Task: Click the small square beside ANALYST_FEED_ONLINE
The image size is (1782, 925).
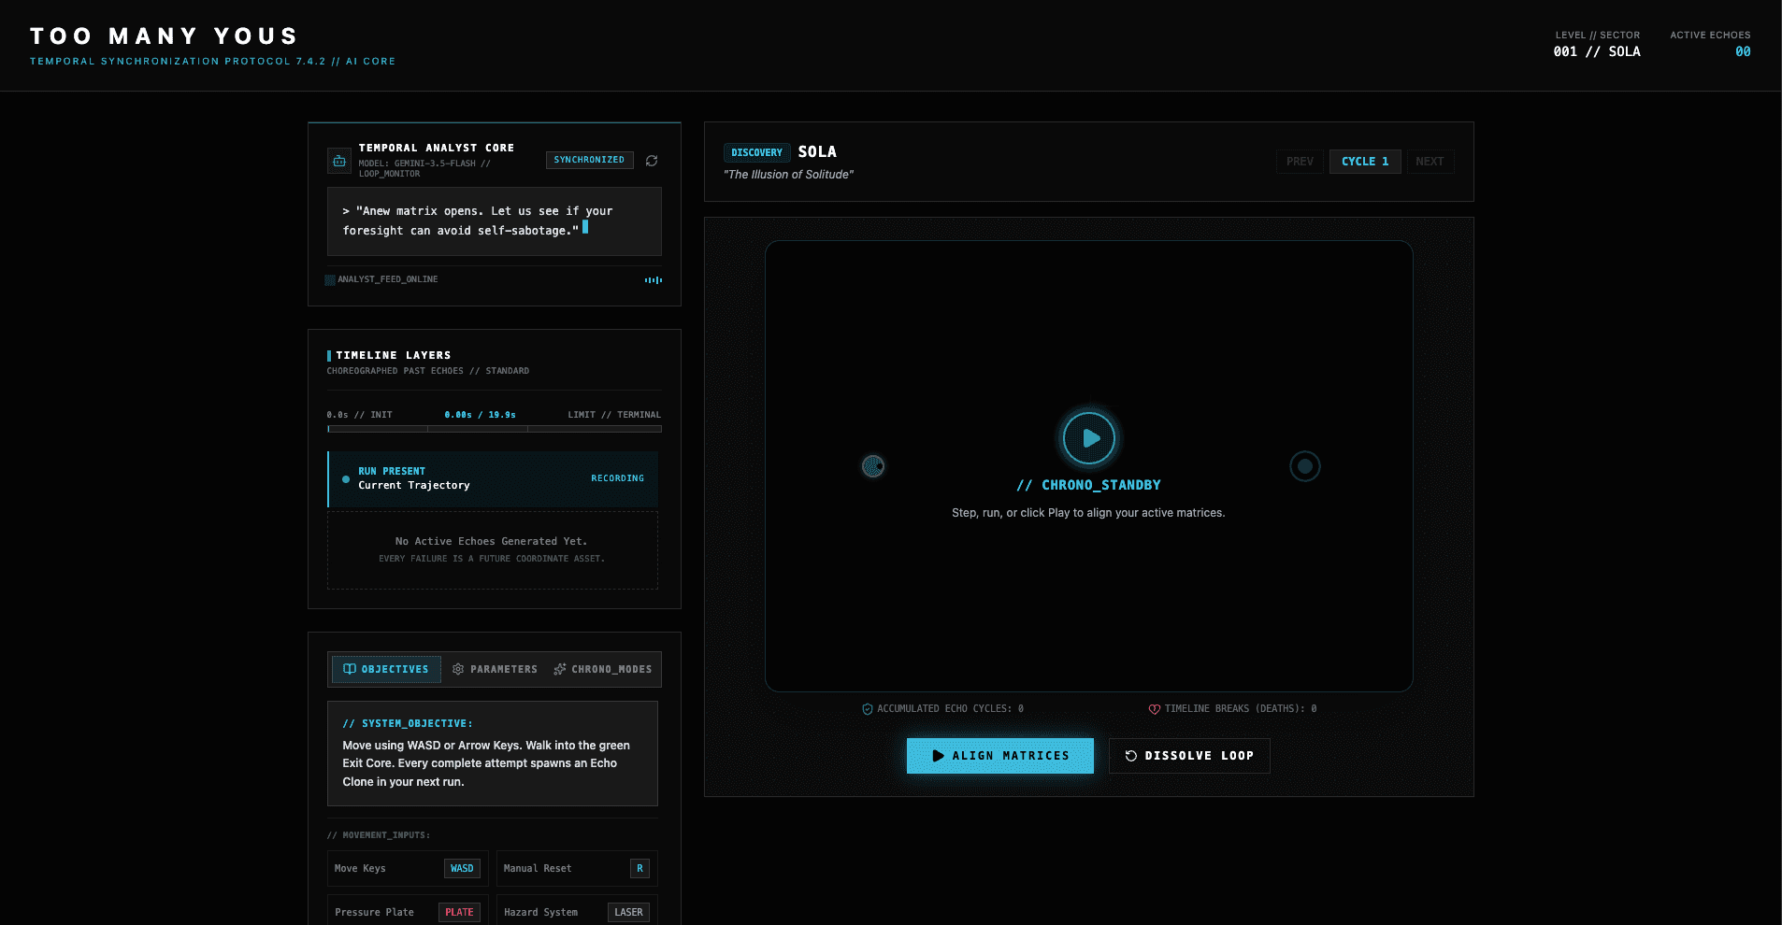Action: [x=330, y=279]
